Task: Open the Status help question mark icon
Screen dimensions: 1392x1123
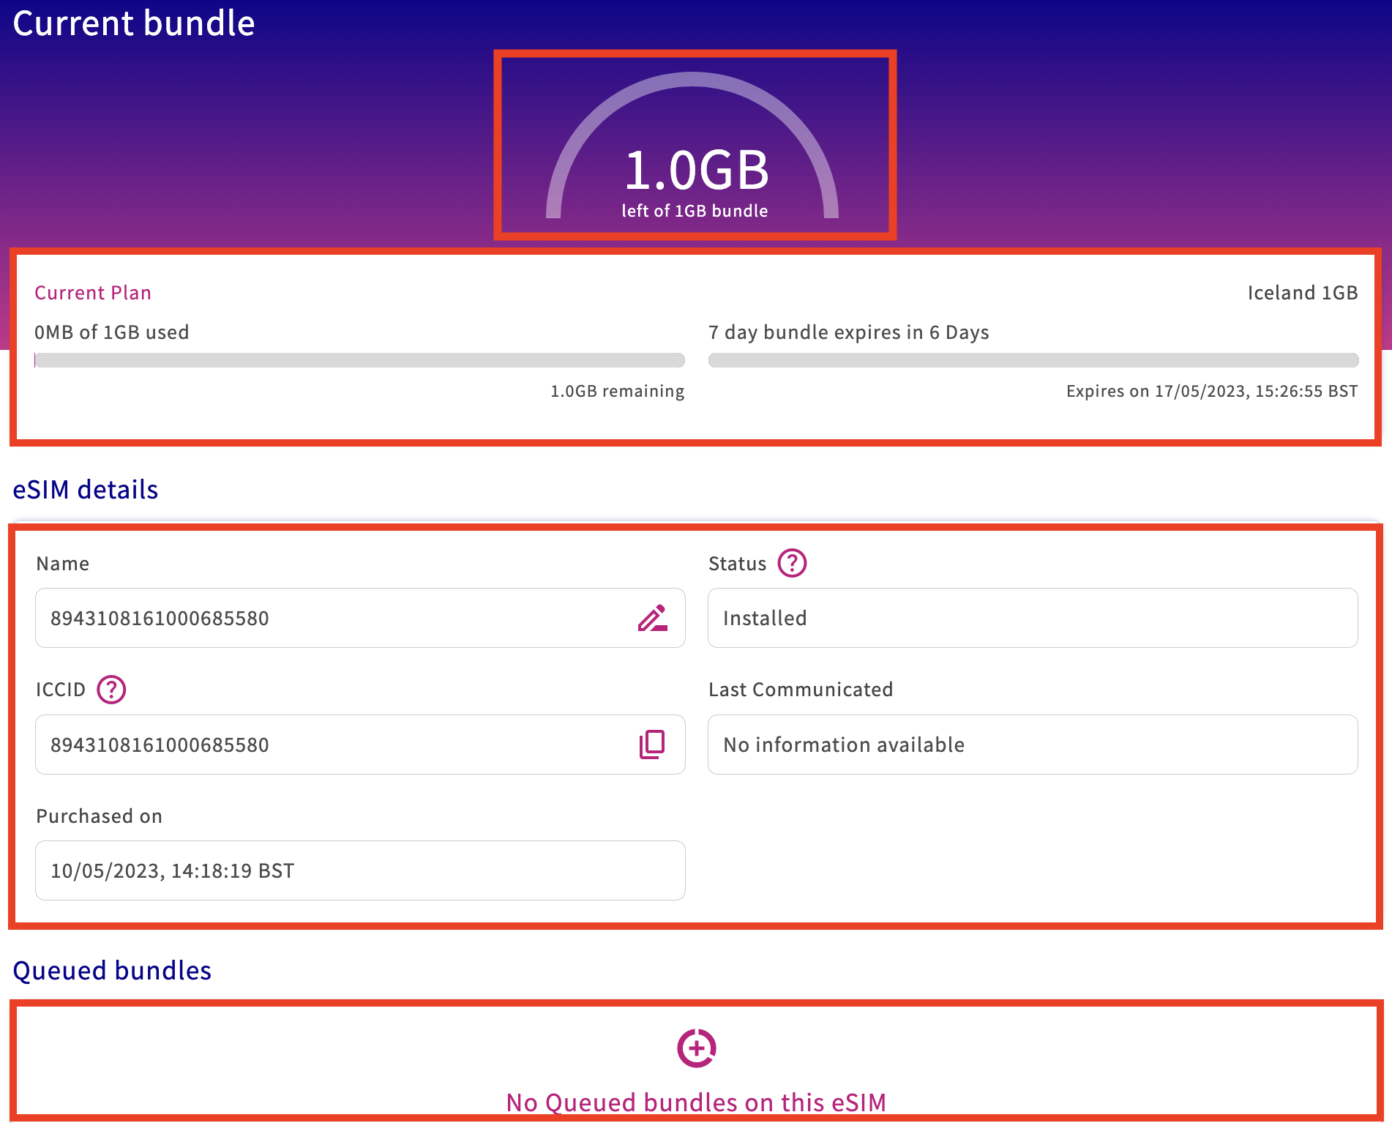Action: coord(792,563)
